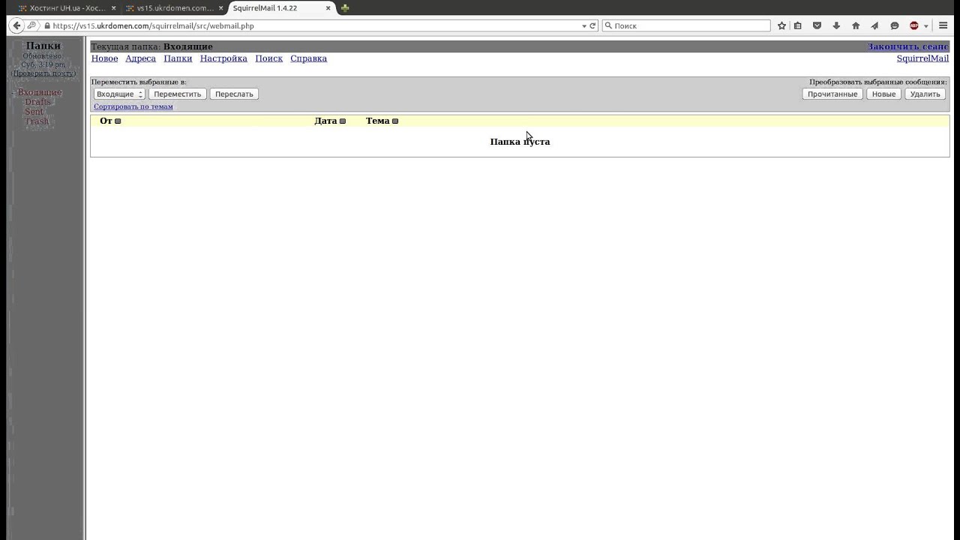The width and height of the screenshot is (960, 540).
Task: Open the Новое compose link
Action: (104, 58)
